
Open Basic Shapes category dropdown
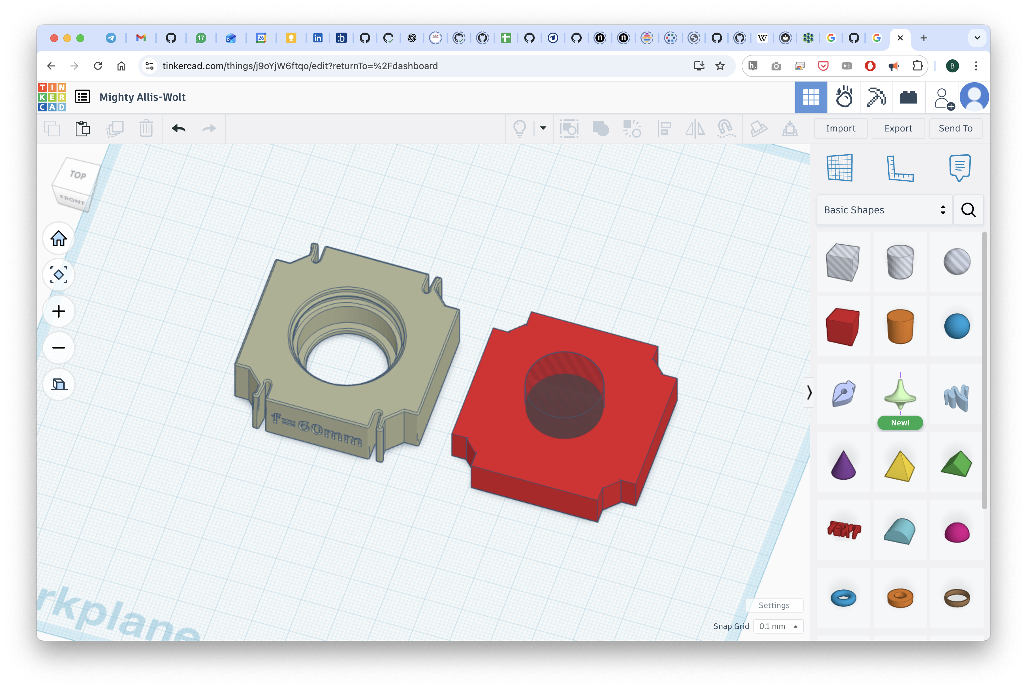tap(884, 210)
